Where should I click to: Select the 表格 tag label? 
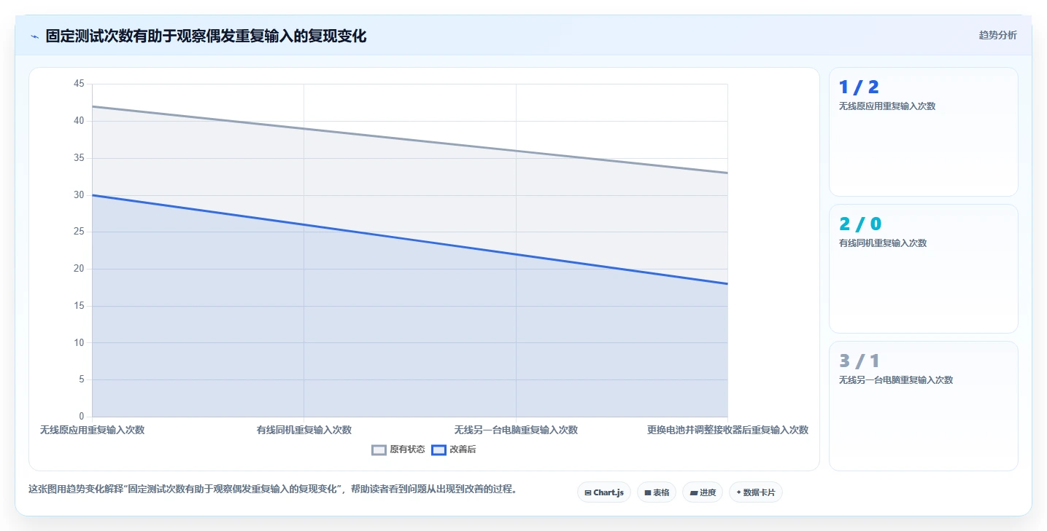point(661,493)
